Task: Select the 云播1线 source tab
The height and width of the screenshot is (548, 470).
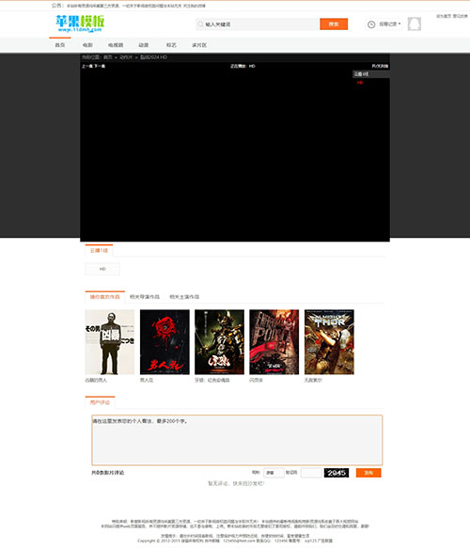Action: [99, 251]
